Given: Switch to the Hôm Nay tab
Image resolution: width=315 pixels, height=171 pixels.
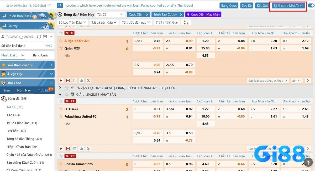Looking at the screenshot, I should tap(24, 90).
